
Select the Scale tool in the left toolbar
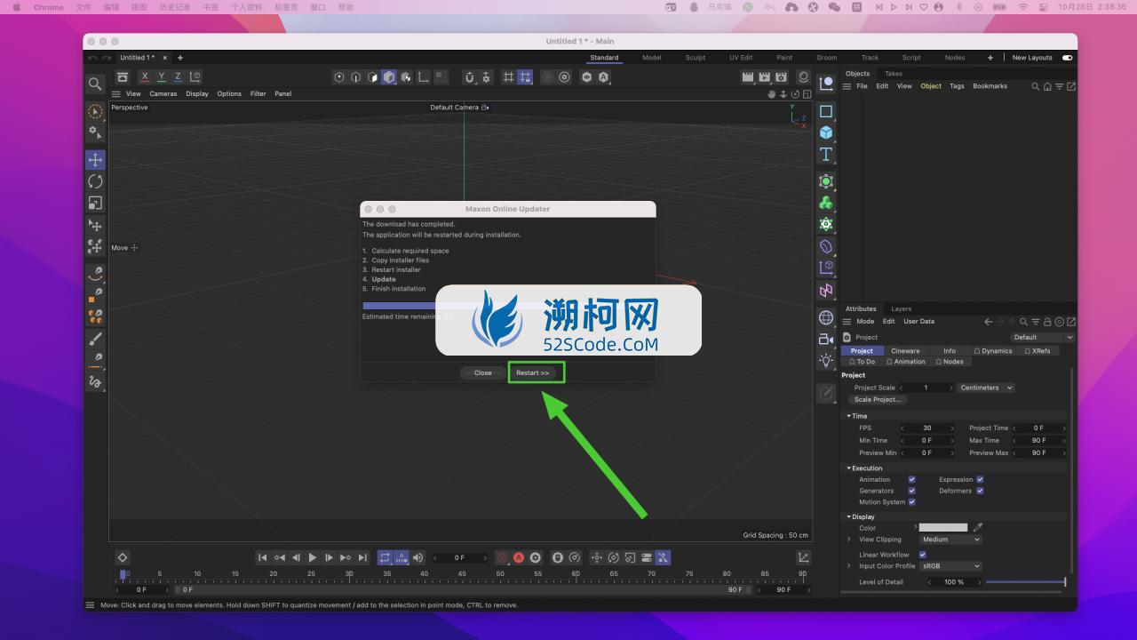(x=95, y=203)
